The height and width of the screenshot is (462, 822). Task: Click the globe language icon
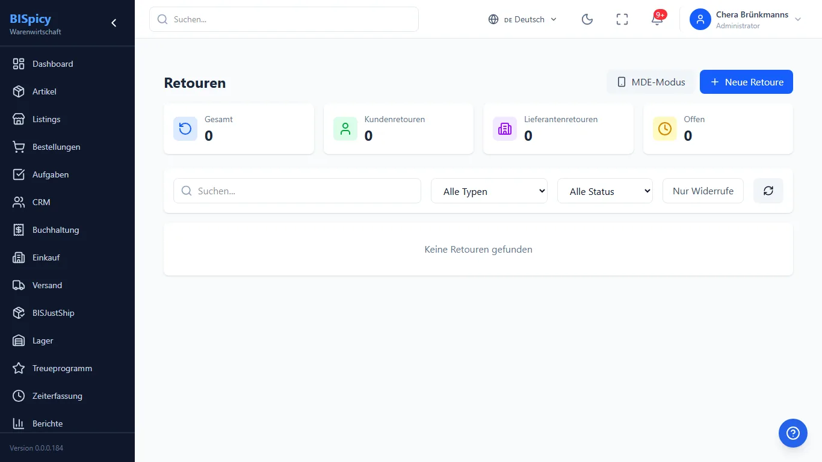tap(493, 19)
